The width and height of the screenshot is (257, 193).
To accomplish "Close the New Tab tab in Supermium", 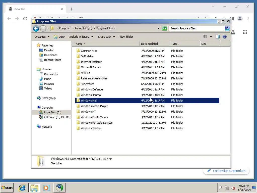I will coord(62,9).
